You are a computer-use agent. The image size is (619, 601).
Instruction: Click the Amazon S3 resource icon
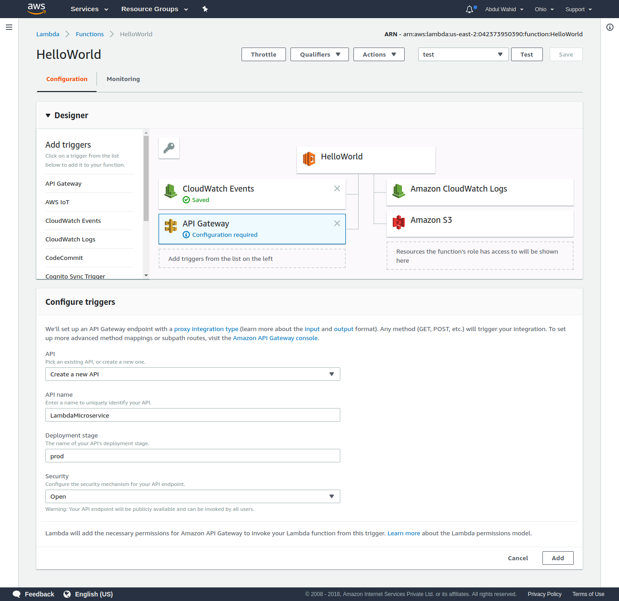pos(399,222)
